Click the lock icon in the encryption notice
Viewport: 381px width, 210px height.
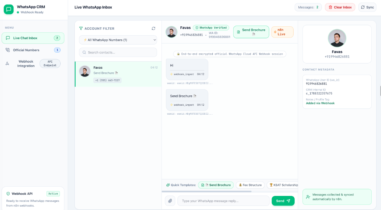pos(178,54)
